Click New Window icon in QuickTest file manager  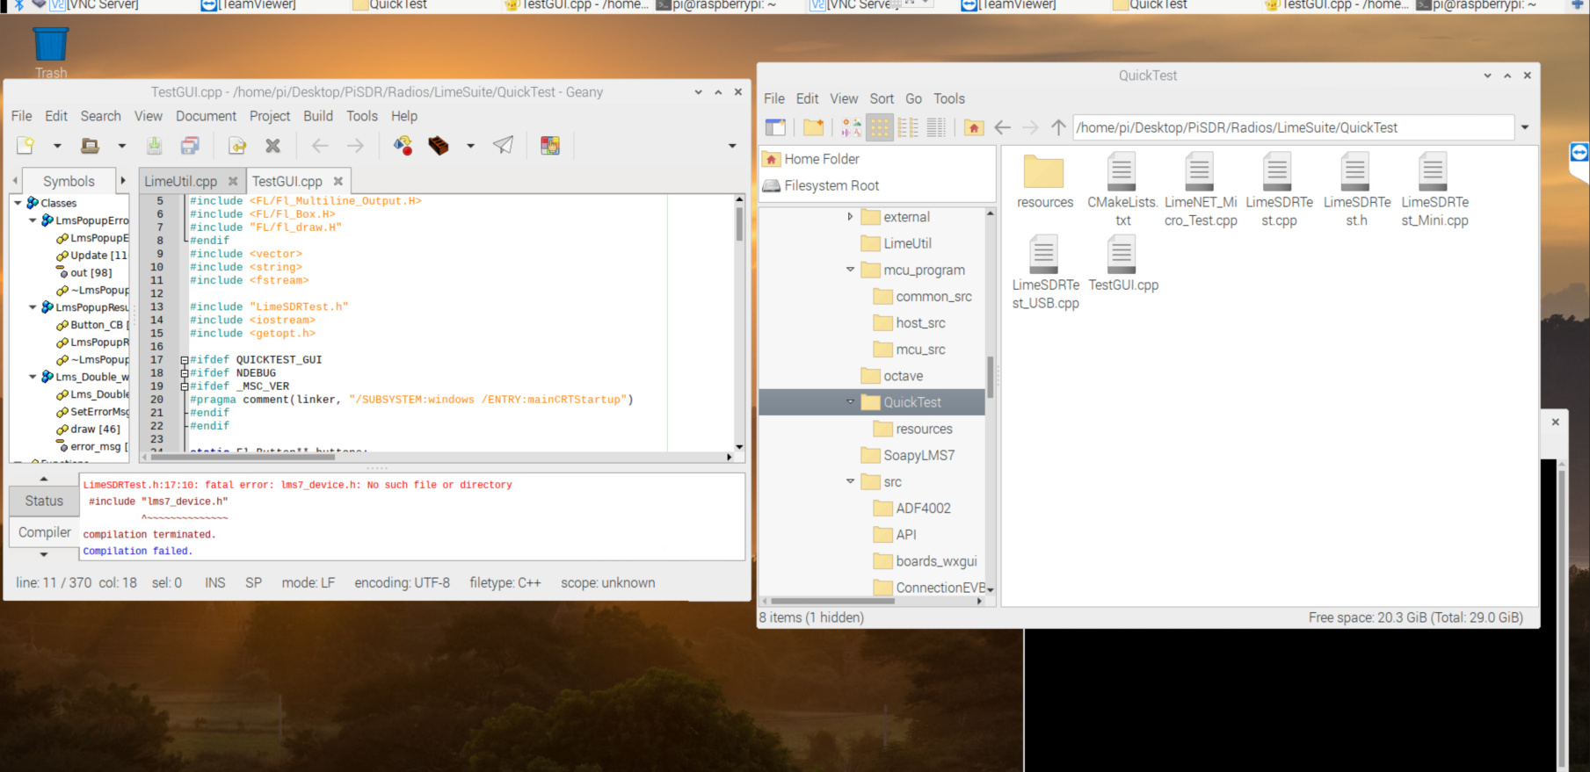point(775,127)
